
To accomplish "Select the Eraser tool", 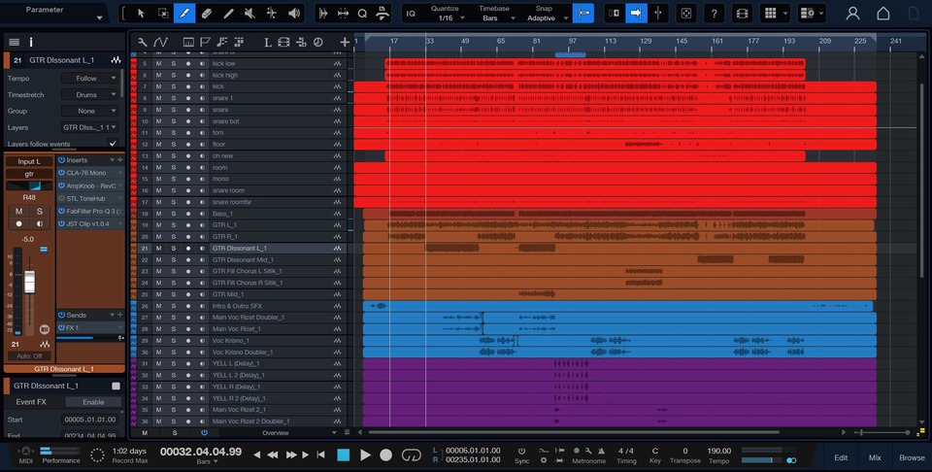I will (x=206, y=13).
